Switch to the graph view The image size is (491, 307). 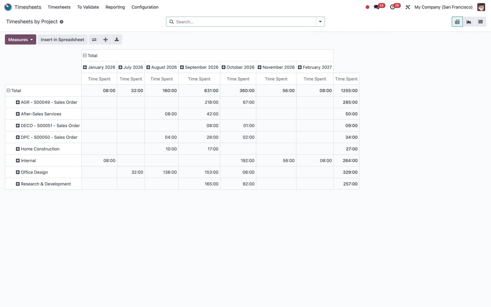pos(469,22)
